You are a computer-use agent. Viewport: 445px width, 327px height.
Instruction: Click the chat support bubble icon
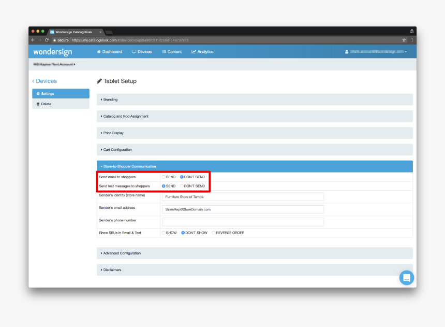tap(406, 278)
